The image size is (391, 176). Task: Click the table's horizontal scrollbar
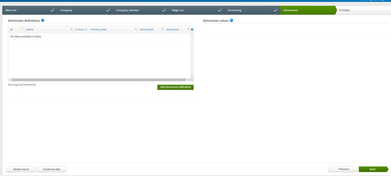99,80
